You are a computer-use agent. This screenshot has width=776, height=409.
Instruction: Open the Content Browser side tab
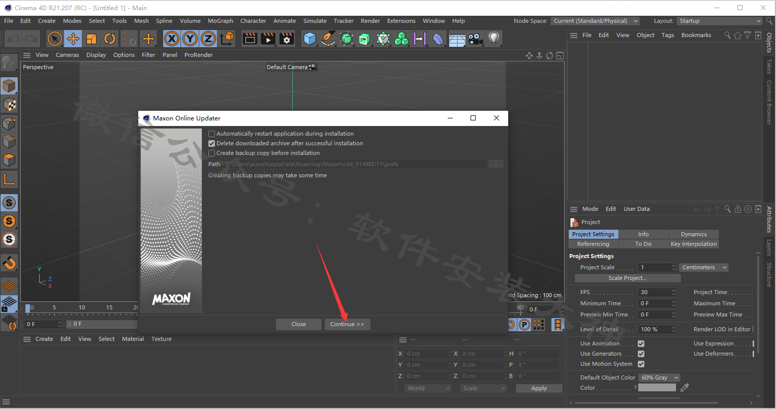coord(769,103)
